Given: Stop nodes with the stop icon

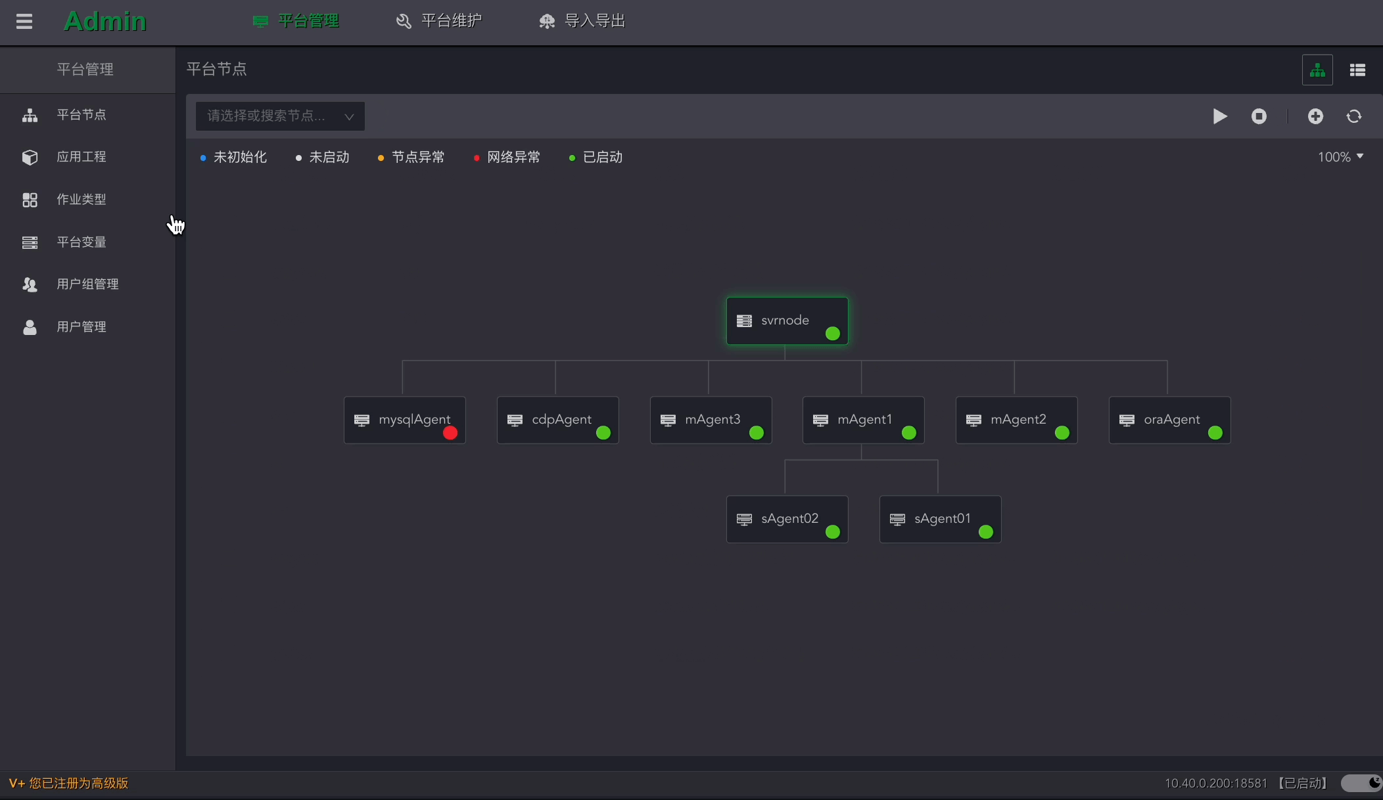Looking at the screenshot, I should pos(1259,116).
